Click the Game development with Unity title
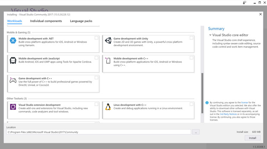Screen dimensions: 267x149 tap(131, 39)
